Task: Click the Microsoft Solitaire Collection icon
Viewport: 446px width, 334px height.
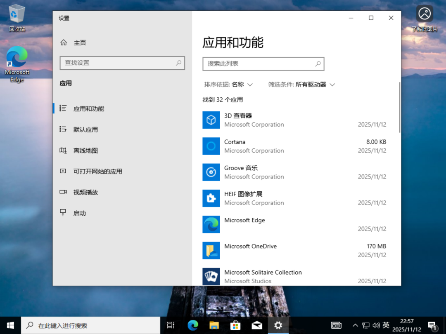Action: 211,276
